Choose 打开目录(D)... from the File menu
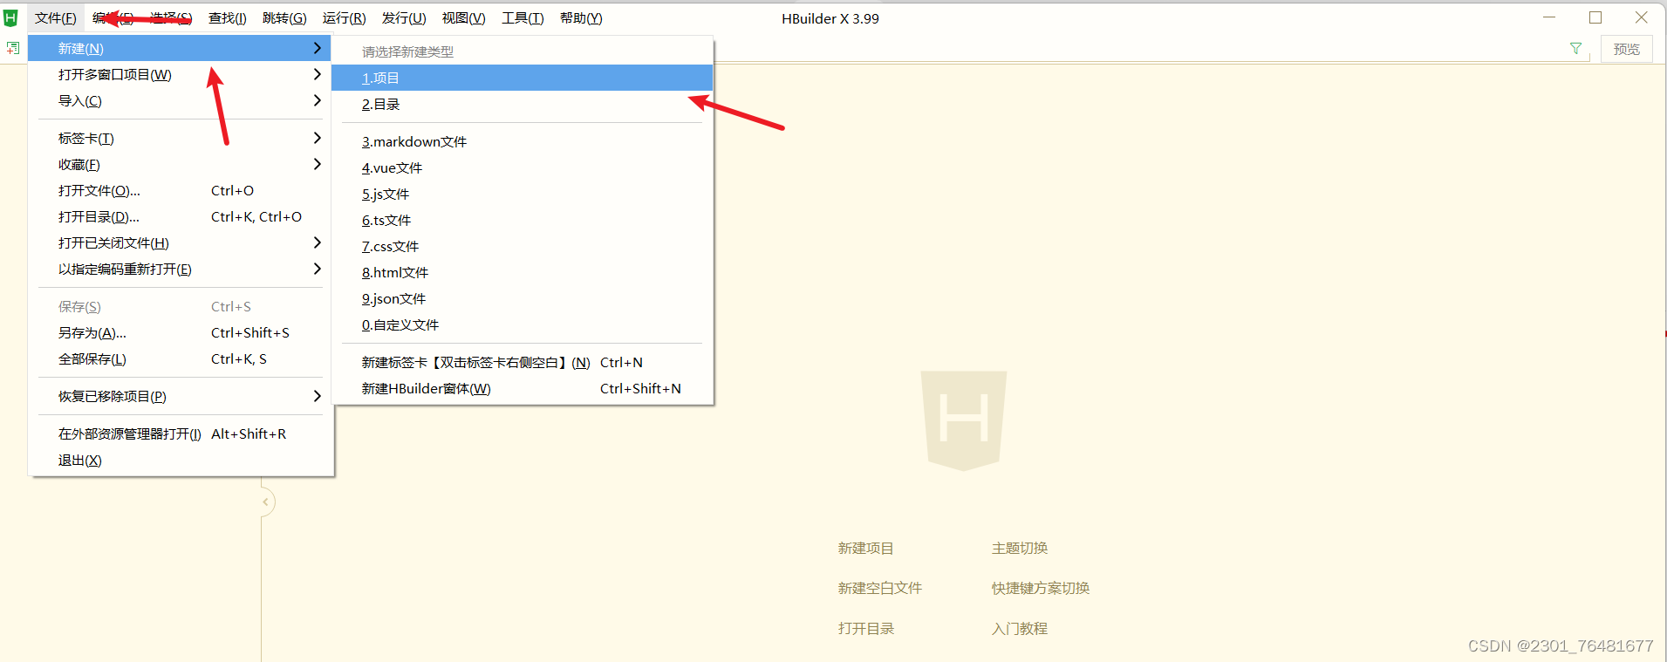Screen dimensions: 1667x662 [x=180, y=217]
